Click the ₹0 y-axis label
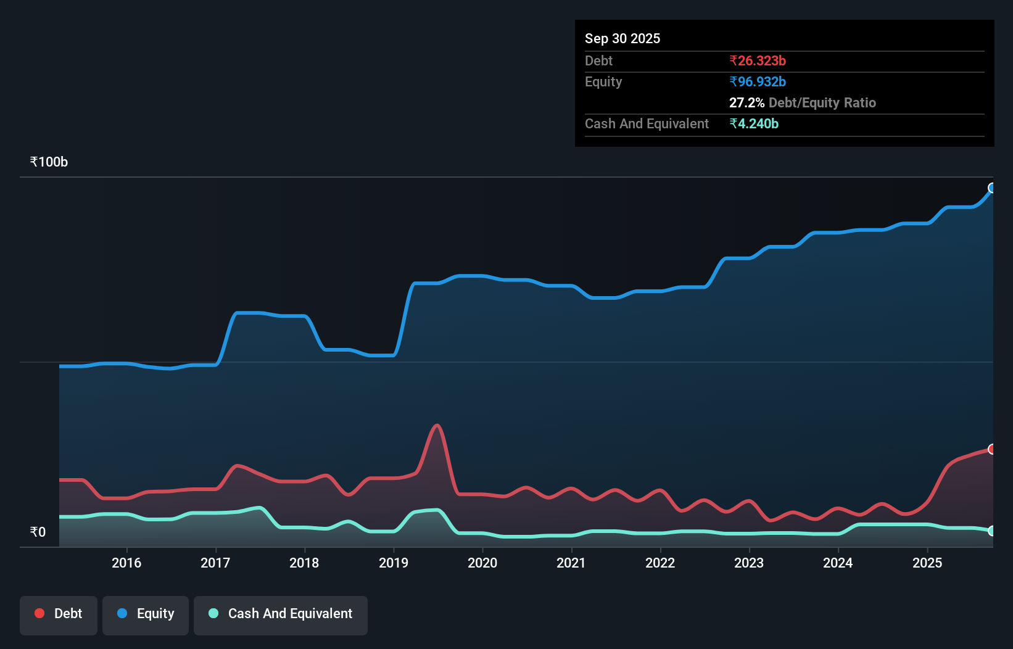Viewport: 1013px width, 649px height. (x=38, y=532)
